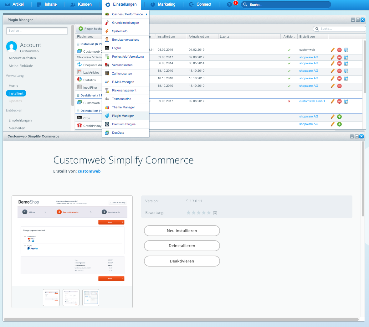This screenshot has width=369, height=327.
Task: Click red uninstall icon in customweb row dated 04.02.2019
Action: 339,50
